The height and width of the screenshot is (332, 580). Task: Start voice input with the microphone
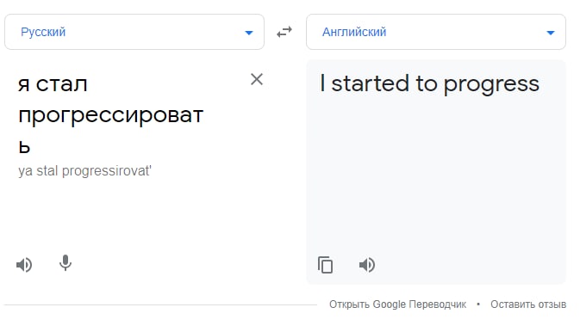point(65,263)
